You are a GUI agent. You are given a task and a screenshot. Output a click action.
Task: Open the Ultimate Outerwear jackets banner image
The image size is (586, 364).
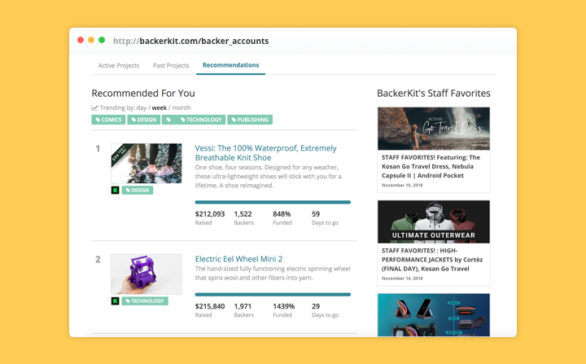tap(434, 221)
